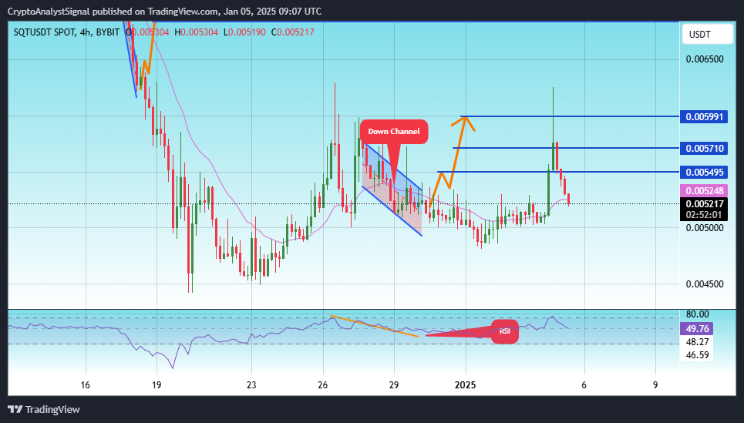Click the date 23 on time axis
Image resolution: width=744 pixels, height=423 pixels.
tap(251, 385)
